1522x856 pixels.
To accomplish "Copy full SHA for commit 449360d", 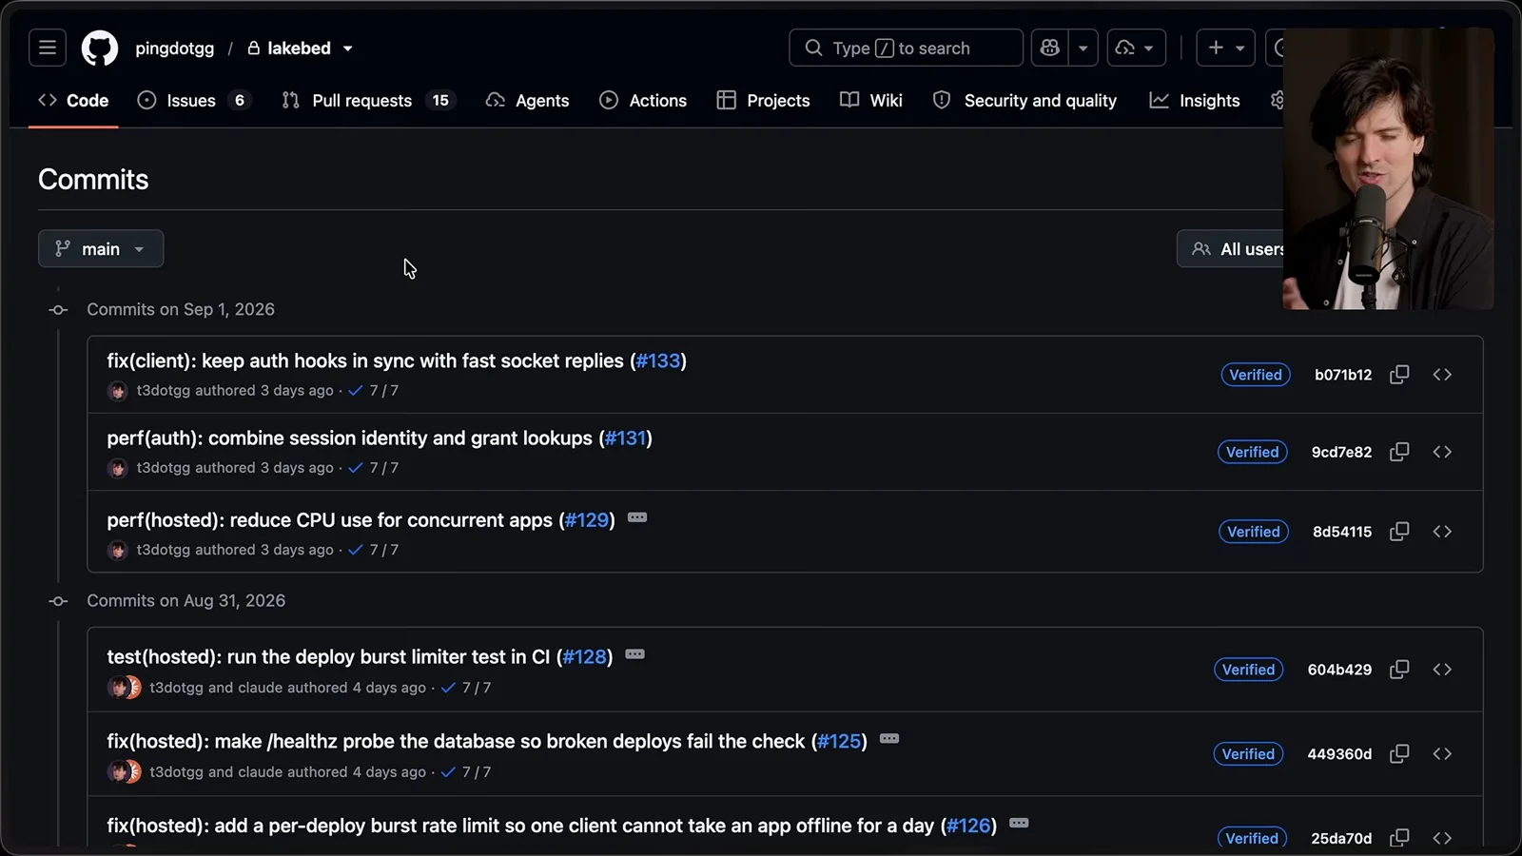I will [x=1399, y=754].
